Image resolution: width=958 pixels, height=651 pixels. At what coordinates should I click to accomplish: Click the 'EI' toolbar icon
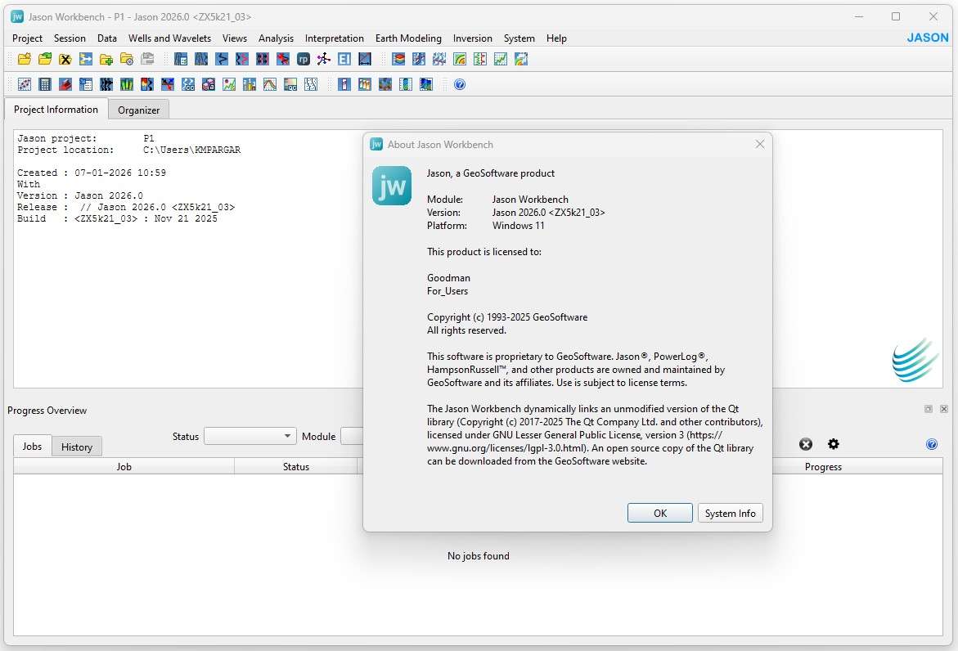point(344,59)
